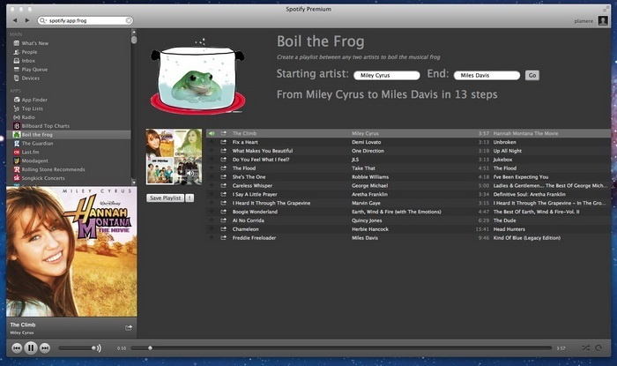Click the plamere user avatar
This screenshot has width=617, height=366.
[603, 20]
